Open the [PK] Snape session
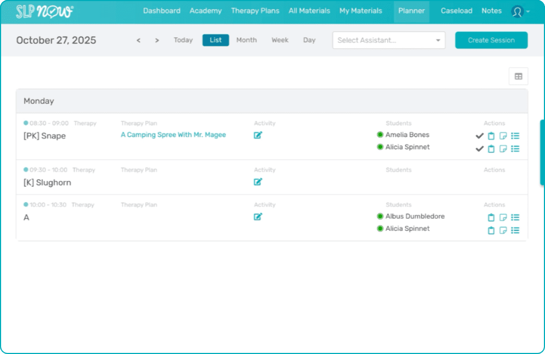545x354 pixels. (45, 136)
